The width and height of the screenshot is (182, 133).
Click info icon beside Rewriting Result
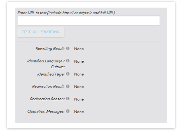(x=68, y=48)
